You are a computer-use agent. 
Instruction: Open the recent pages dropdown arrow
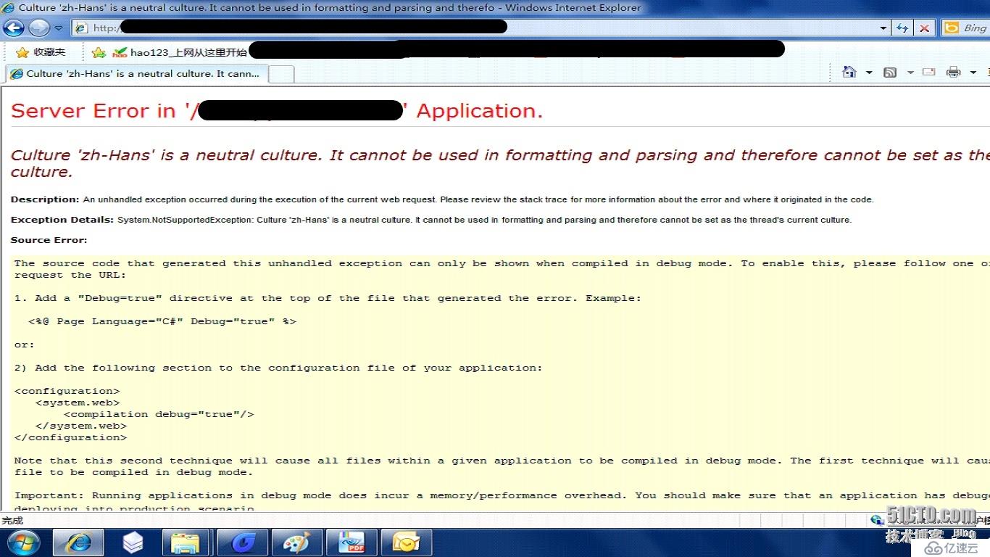point(59,28)
